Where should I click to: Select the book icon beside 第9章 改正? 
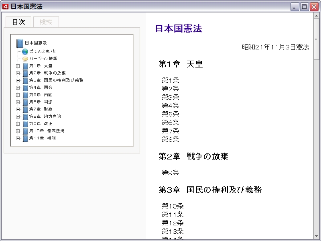(25, 124)
